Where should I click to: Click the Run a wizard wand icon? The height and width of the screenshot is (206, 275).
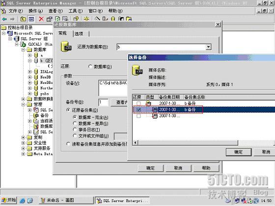tap(97, 19)
